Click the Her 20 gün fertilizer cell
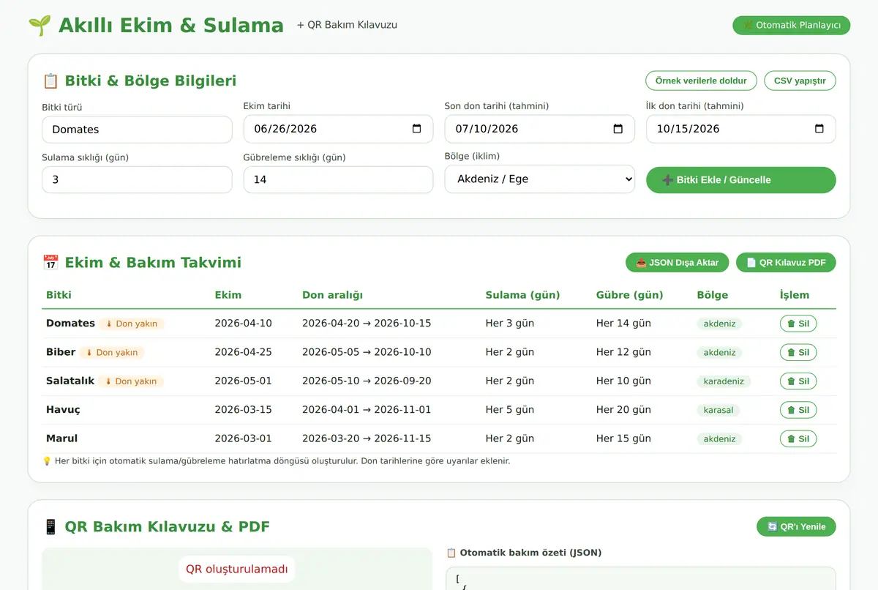 pyautogui.click(x=623, y=410)
